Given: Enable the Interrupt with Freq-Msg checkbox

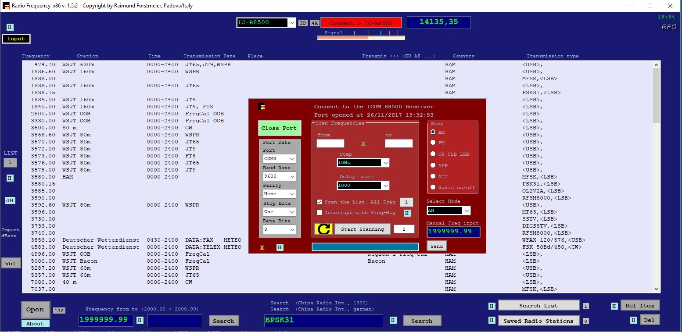Looking at the screenshot, I should click(x=319, y=213).
